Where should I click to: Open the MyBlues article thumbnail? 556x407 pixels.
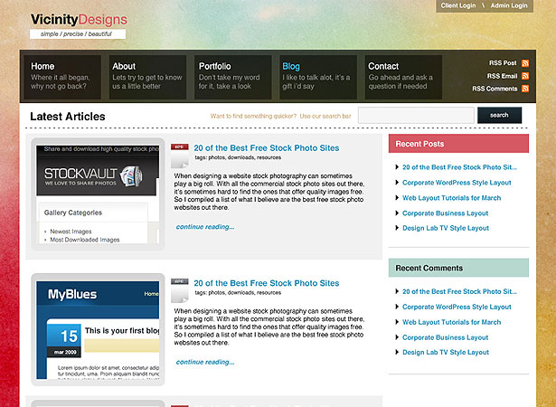click(98, 329)
